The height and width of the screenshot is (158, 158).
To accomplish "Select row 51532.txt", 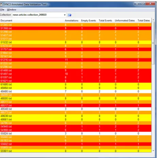I will (76, 42).
